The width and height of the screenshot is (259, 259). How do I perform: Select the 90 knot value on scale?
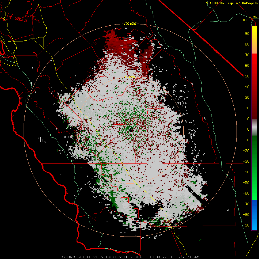[x=247, y=34]
